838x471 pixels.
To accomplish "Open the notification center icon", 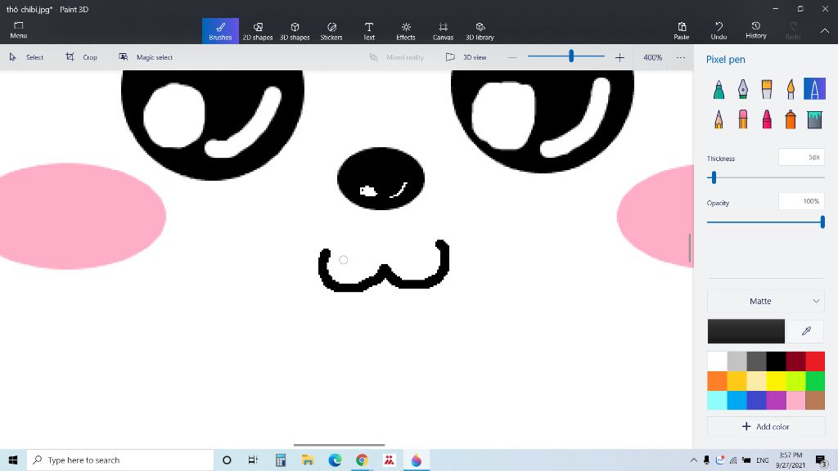I will click(x=822, y=460).
